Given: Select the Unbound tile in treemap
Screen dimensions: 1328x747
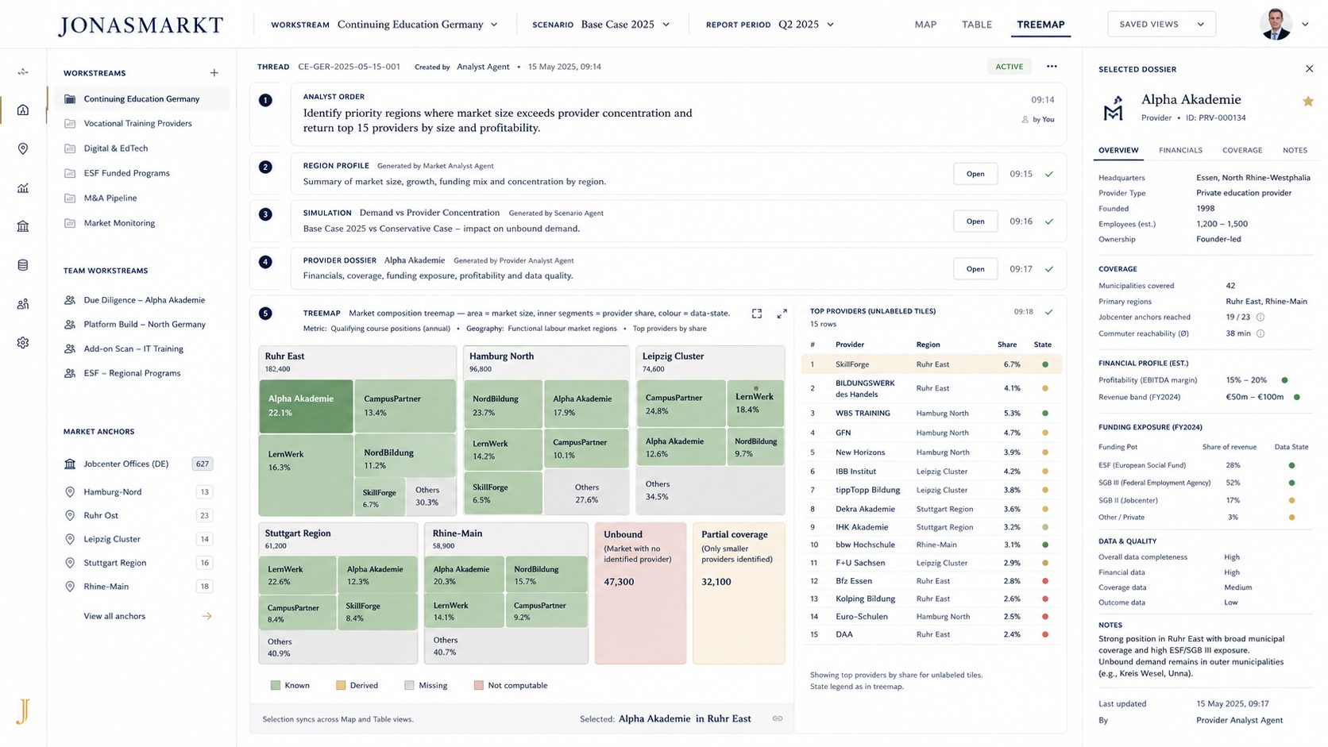Looking at the screenshot, I should [x=640, y=592].
